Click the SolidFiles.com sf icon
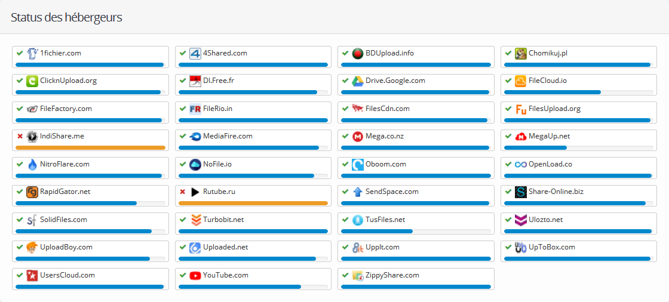Image resolution: width=669 pixels, height=302 pixels. click(x=32, y=220)
